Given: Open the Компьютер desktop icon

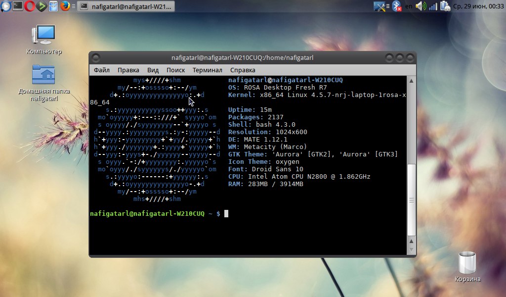Looking at the screenshot, I should [44, 40].
